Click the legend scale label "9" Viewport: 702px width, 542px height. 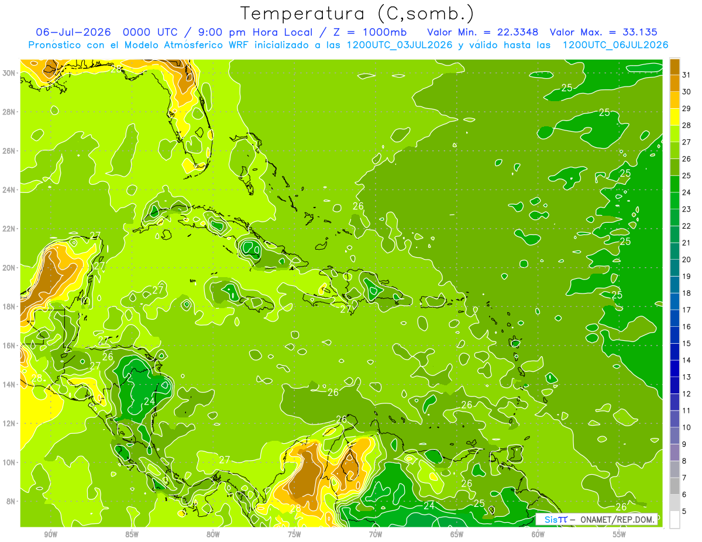coord(684,444)
